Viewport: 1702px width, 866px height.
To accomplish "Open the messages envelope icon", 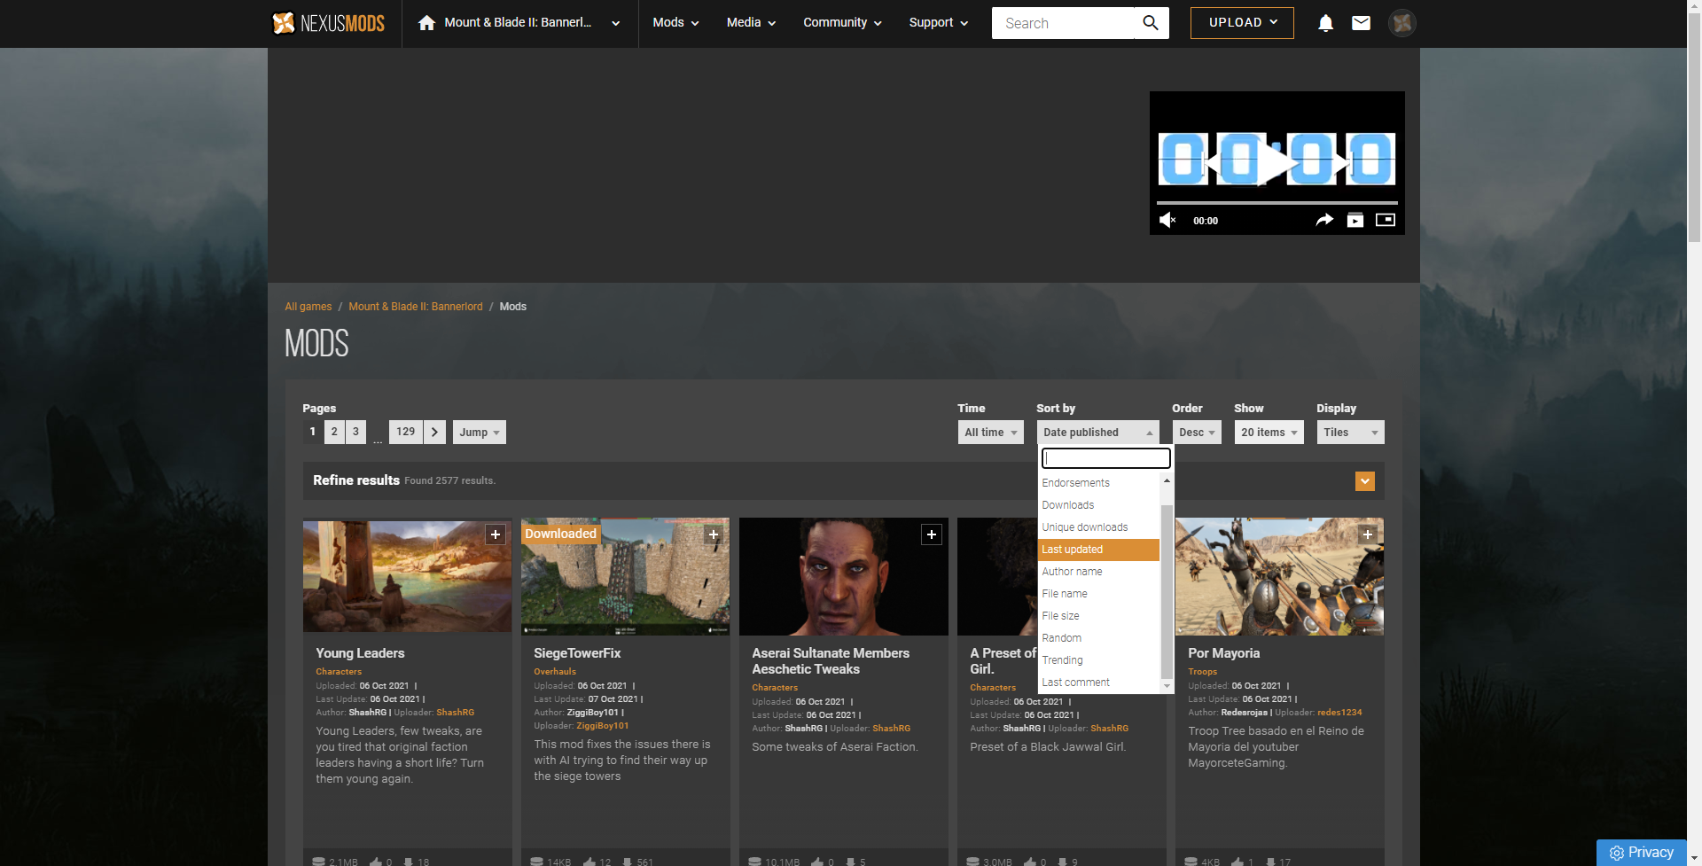I will [1361, 23].
